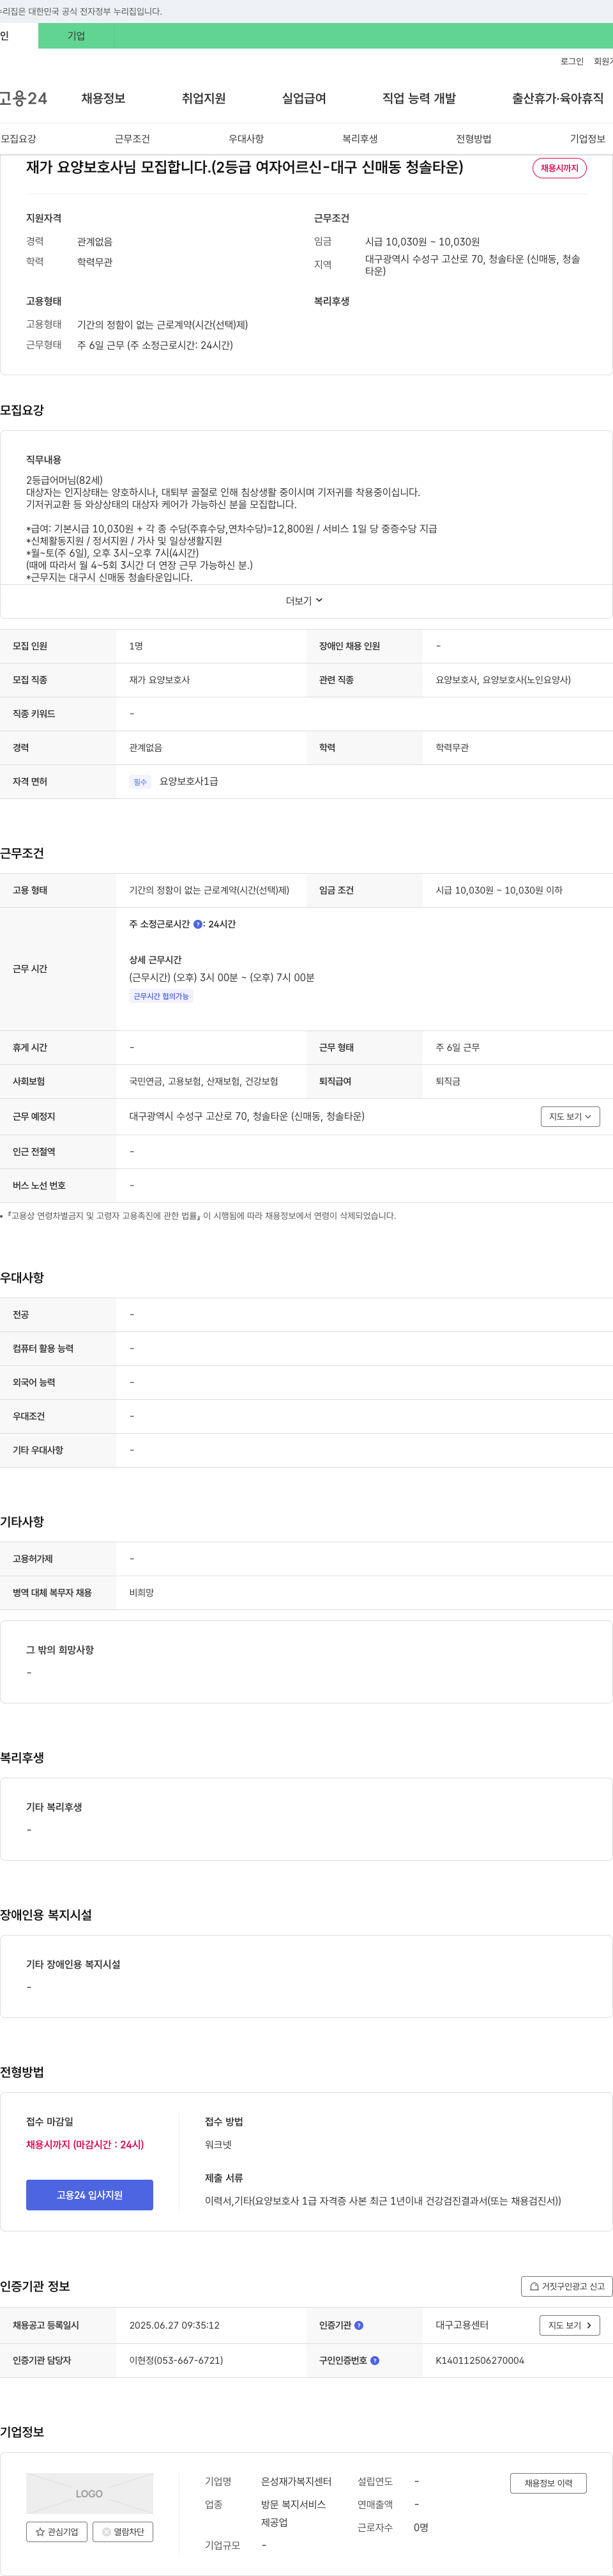The height and width of the screenshot is (2576, 613).
Task: Open the 채용정보 main menu
Action: tap(103, 98)
